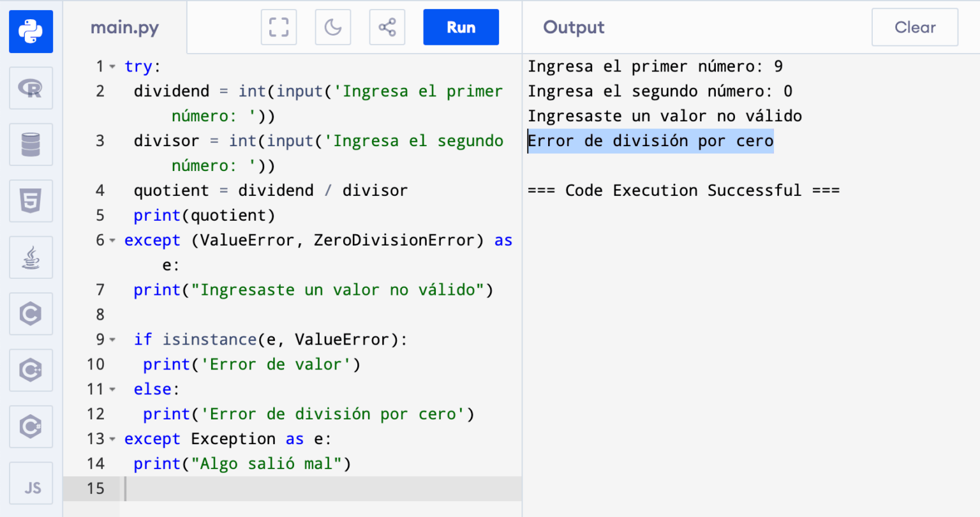Select the Python language icon
This screenshot has width=980, height=517.
pos(31,31)
